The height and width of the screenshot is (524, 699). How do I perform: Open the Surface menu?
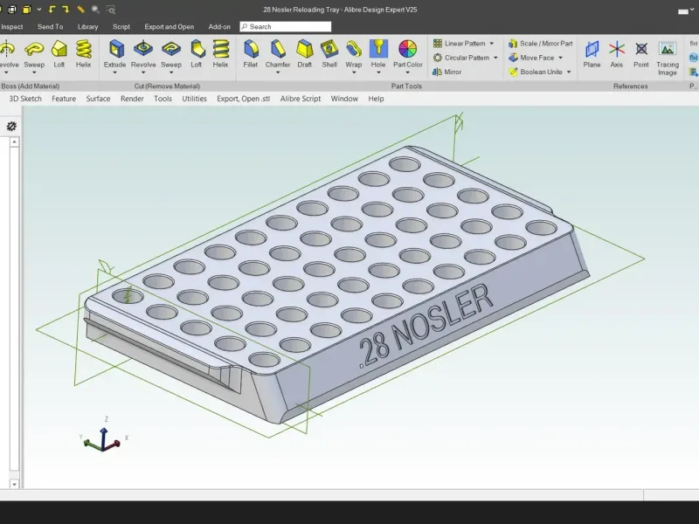(x=98, y=99)
